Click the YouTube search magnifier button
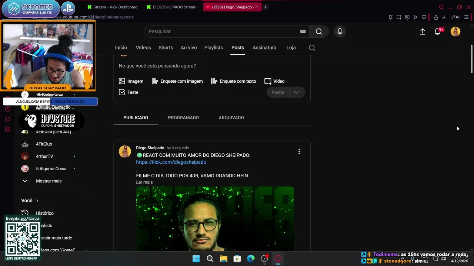474x266 pixels. pos(319,31)
